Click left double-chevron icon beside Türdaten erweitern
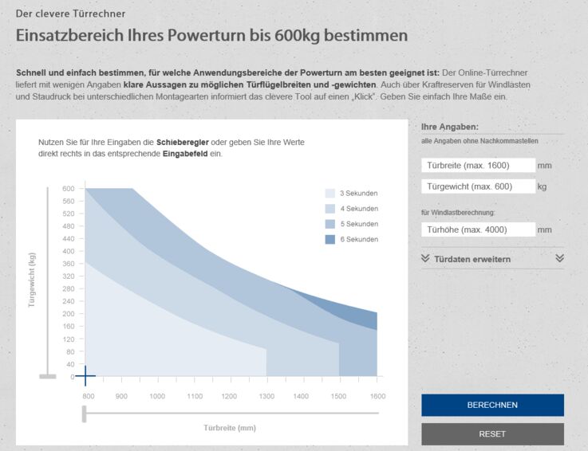Viewport: 588px width, 451px height. click(425, 258)
